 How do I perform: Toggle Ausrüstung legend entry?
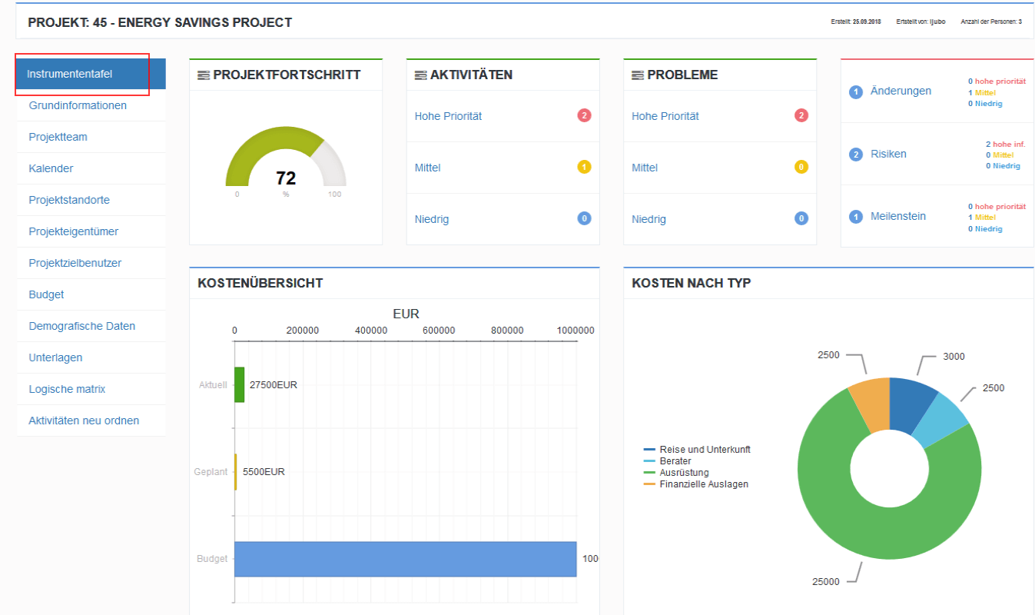point(676,473)
